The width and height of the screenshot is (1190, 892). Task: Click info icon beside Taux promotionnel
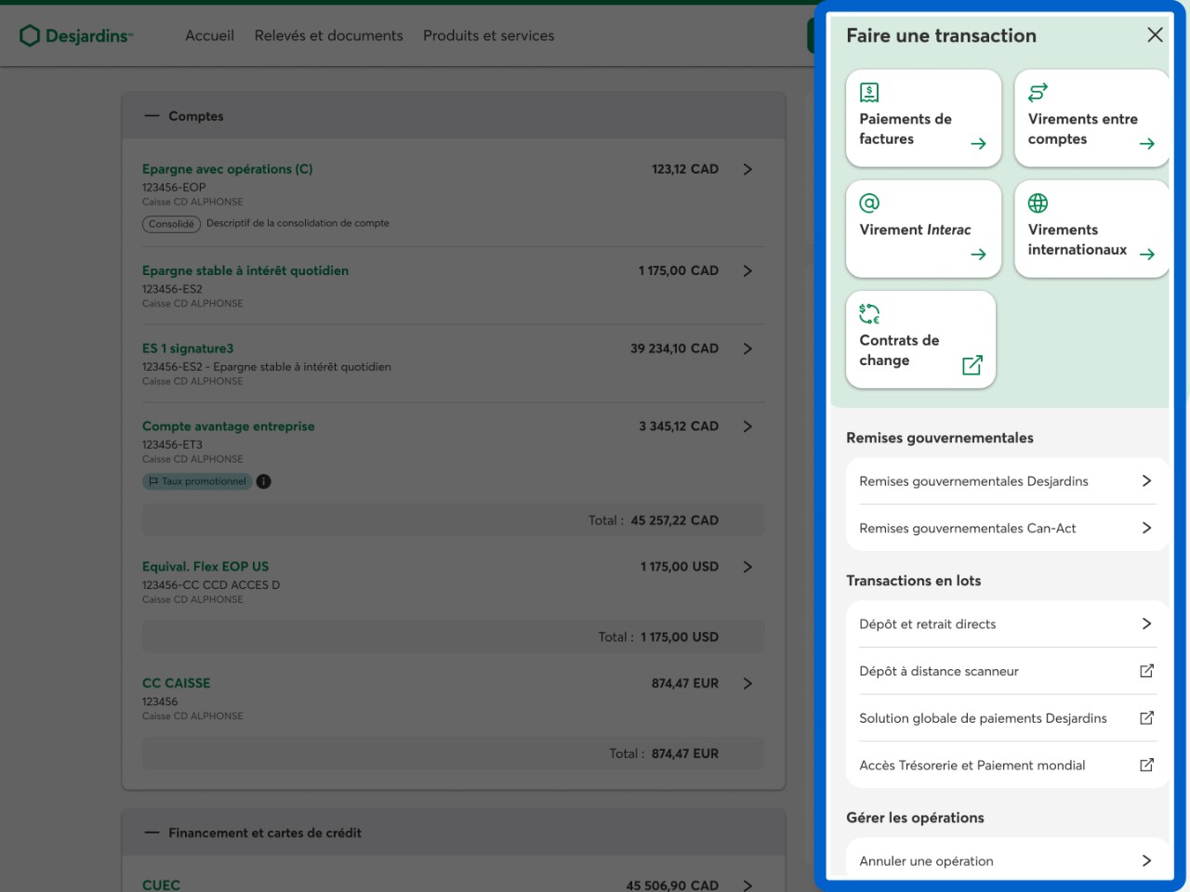pos(264,481)
